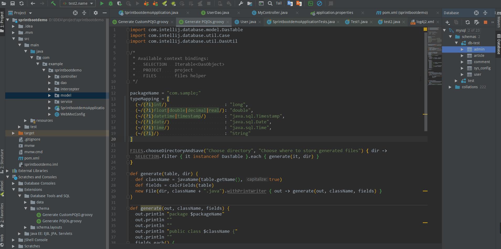
Task: Open Search Everywhere magnifier icon
Action: click(x=270, y=4)
